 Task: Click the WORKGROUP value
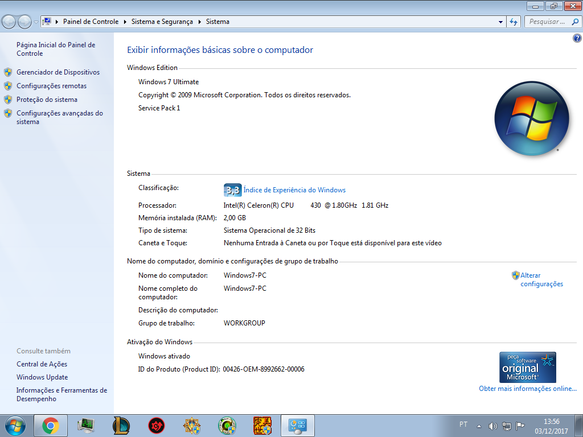(x=244, y=323)
